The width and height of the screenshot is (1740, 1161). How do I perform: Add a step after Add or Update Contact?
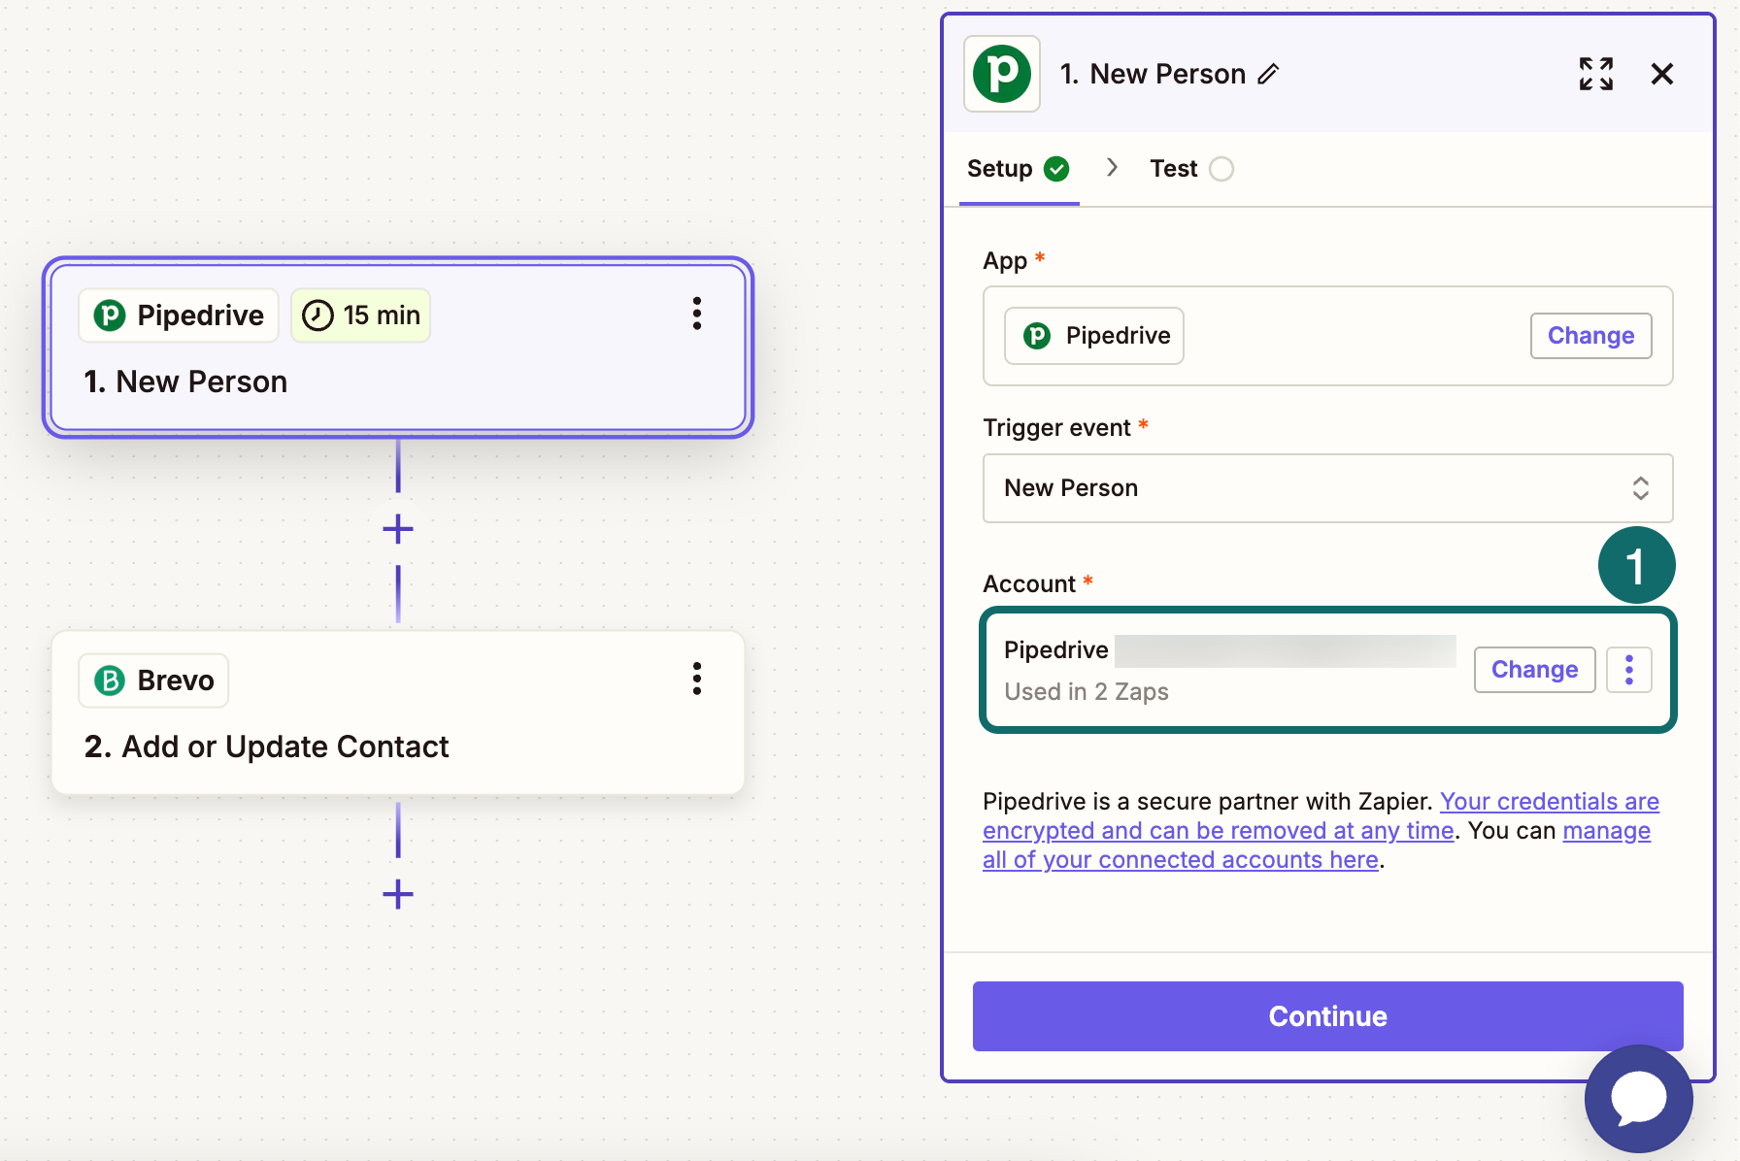tap(398, 894)
